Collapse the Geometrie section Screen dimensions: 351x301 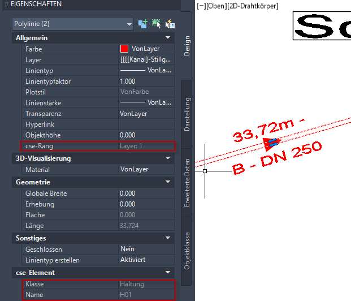pyautogui.click(x=168, y=182)
